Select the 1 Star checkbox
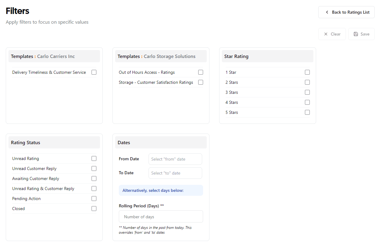 (x=307, y=72)
